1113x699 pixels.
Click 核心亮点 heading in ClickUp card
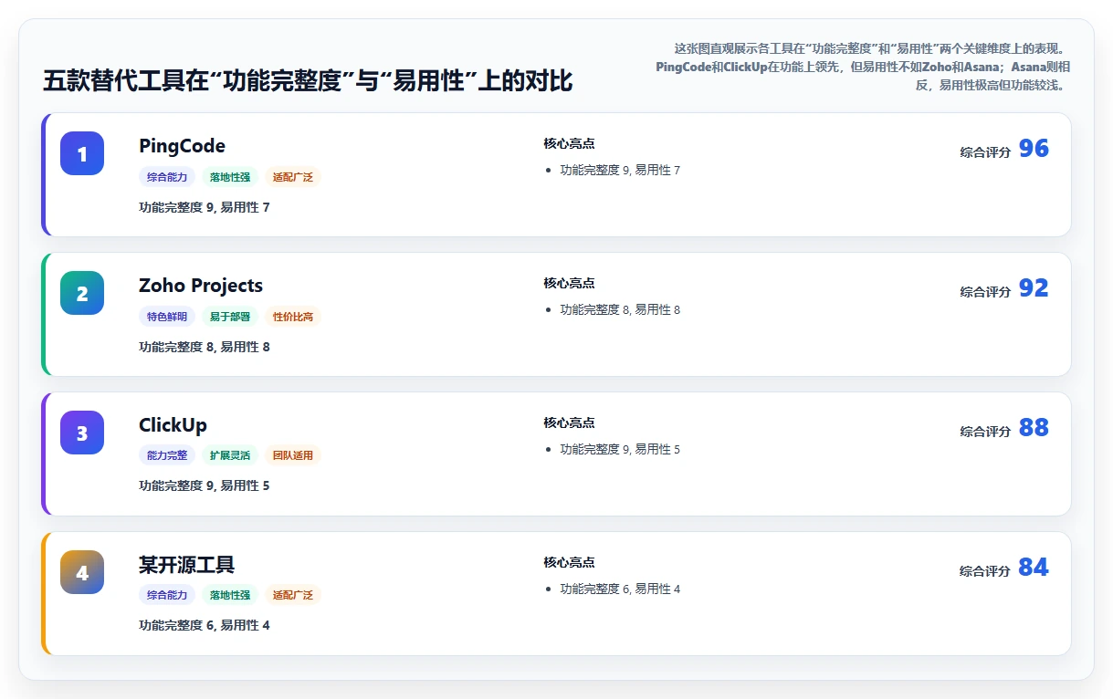tap(569, 423)
